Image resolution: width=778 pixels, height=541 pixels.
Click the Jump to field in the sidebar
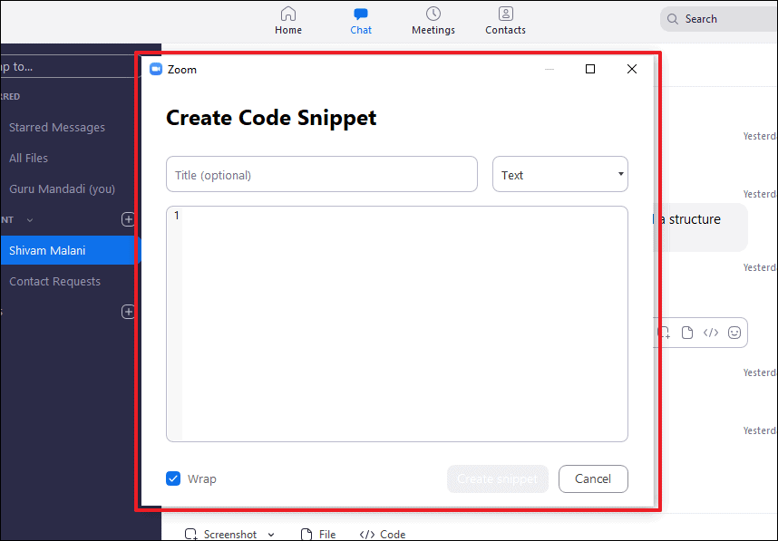click(67, 67)
